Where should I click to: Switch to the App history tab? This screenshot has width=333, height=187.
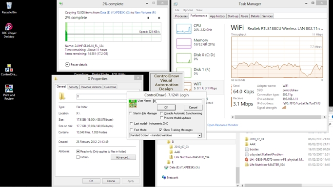(x=217, y=16)
